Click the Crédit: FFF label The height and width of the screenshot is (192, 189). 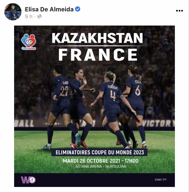click(x=161, y=180)
